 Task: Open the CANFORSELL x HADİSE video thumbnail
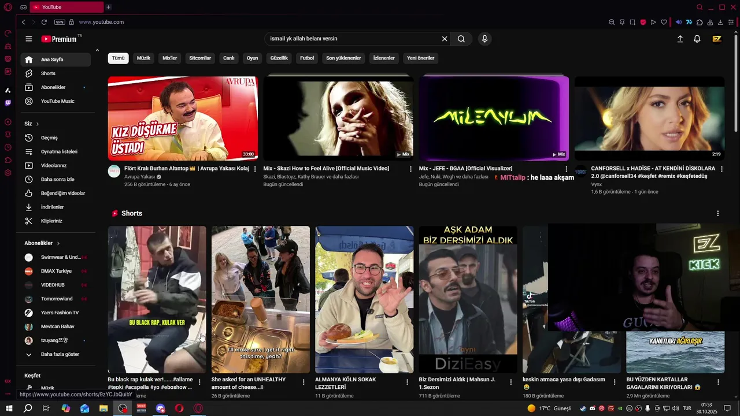point(649,118)
